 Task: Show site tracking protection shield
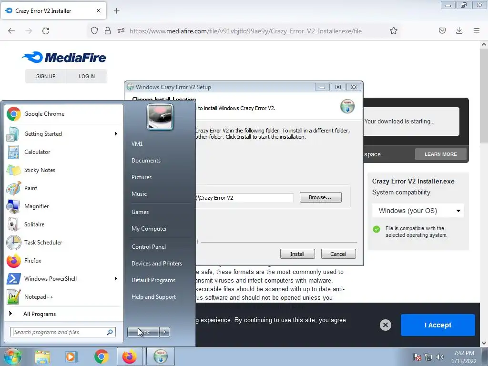click(94, 30)
